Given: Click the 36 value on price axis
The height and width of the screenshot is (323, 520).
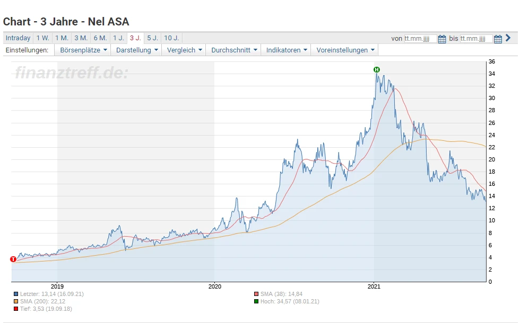Looking at the screenshot, I should tap(491, 61).
